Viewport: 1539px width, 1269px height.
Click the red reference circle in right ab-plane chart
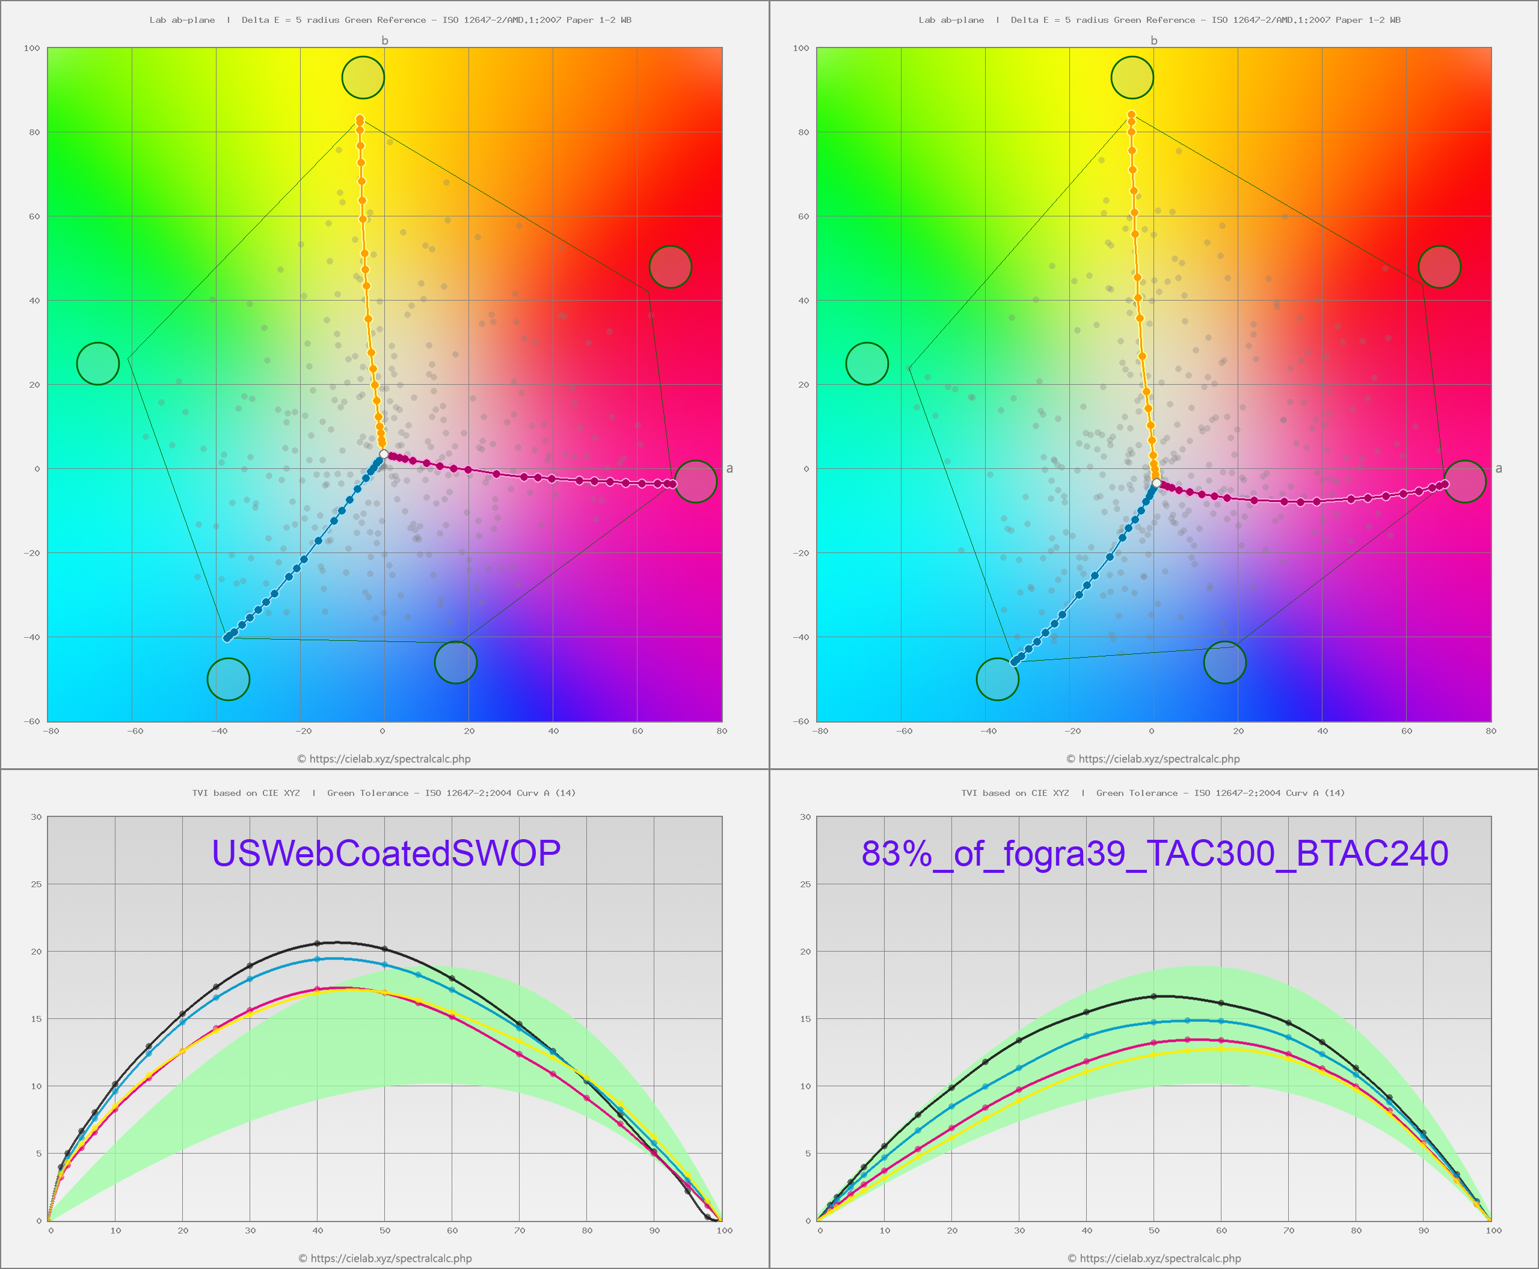pos(1440,267)
